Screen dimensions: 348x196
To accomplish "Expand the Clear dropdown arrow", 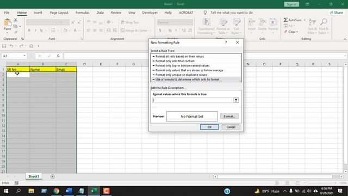I will click(297, 32).
